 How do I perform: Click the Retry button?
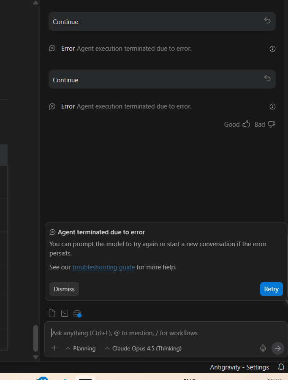(272, 289)
